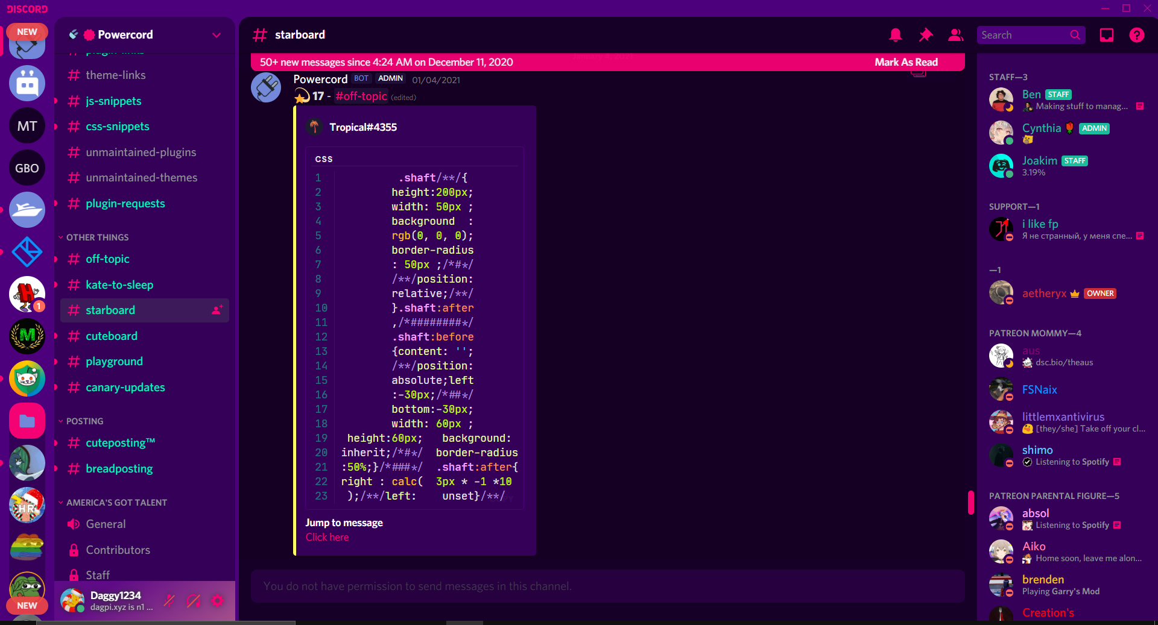Open the green M laurel server
The height and width of the screenshot is (625, 1158).
[27, 336]
